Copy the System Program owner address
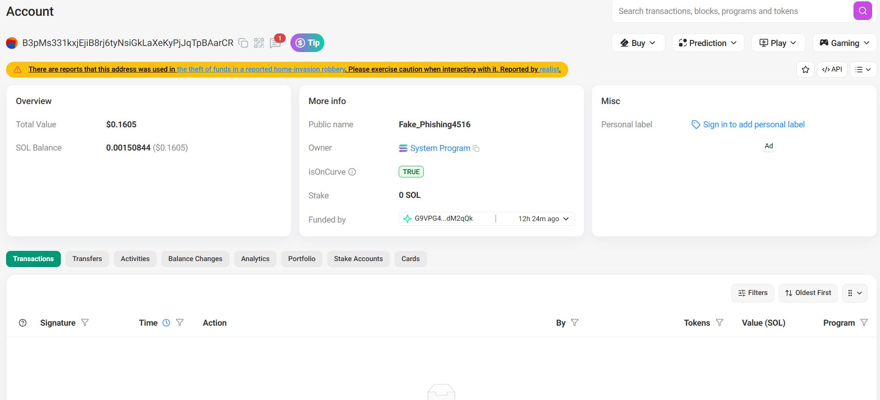The height and width of the screenshot is (400, 880). pyautogui.click(x=476, y=149)
